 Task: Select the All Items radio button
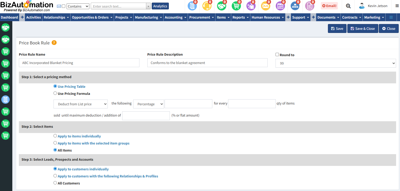[55, 150]
